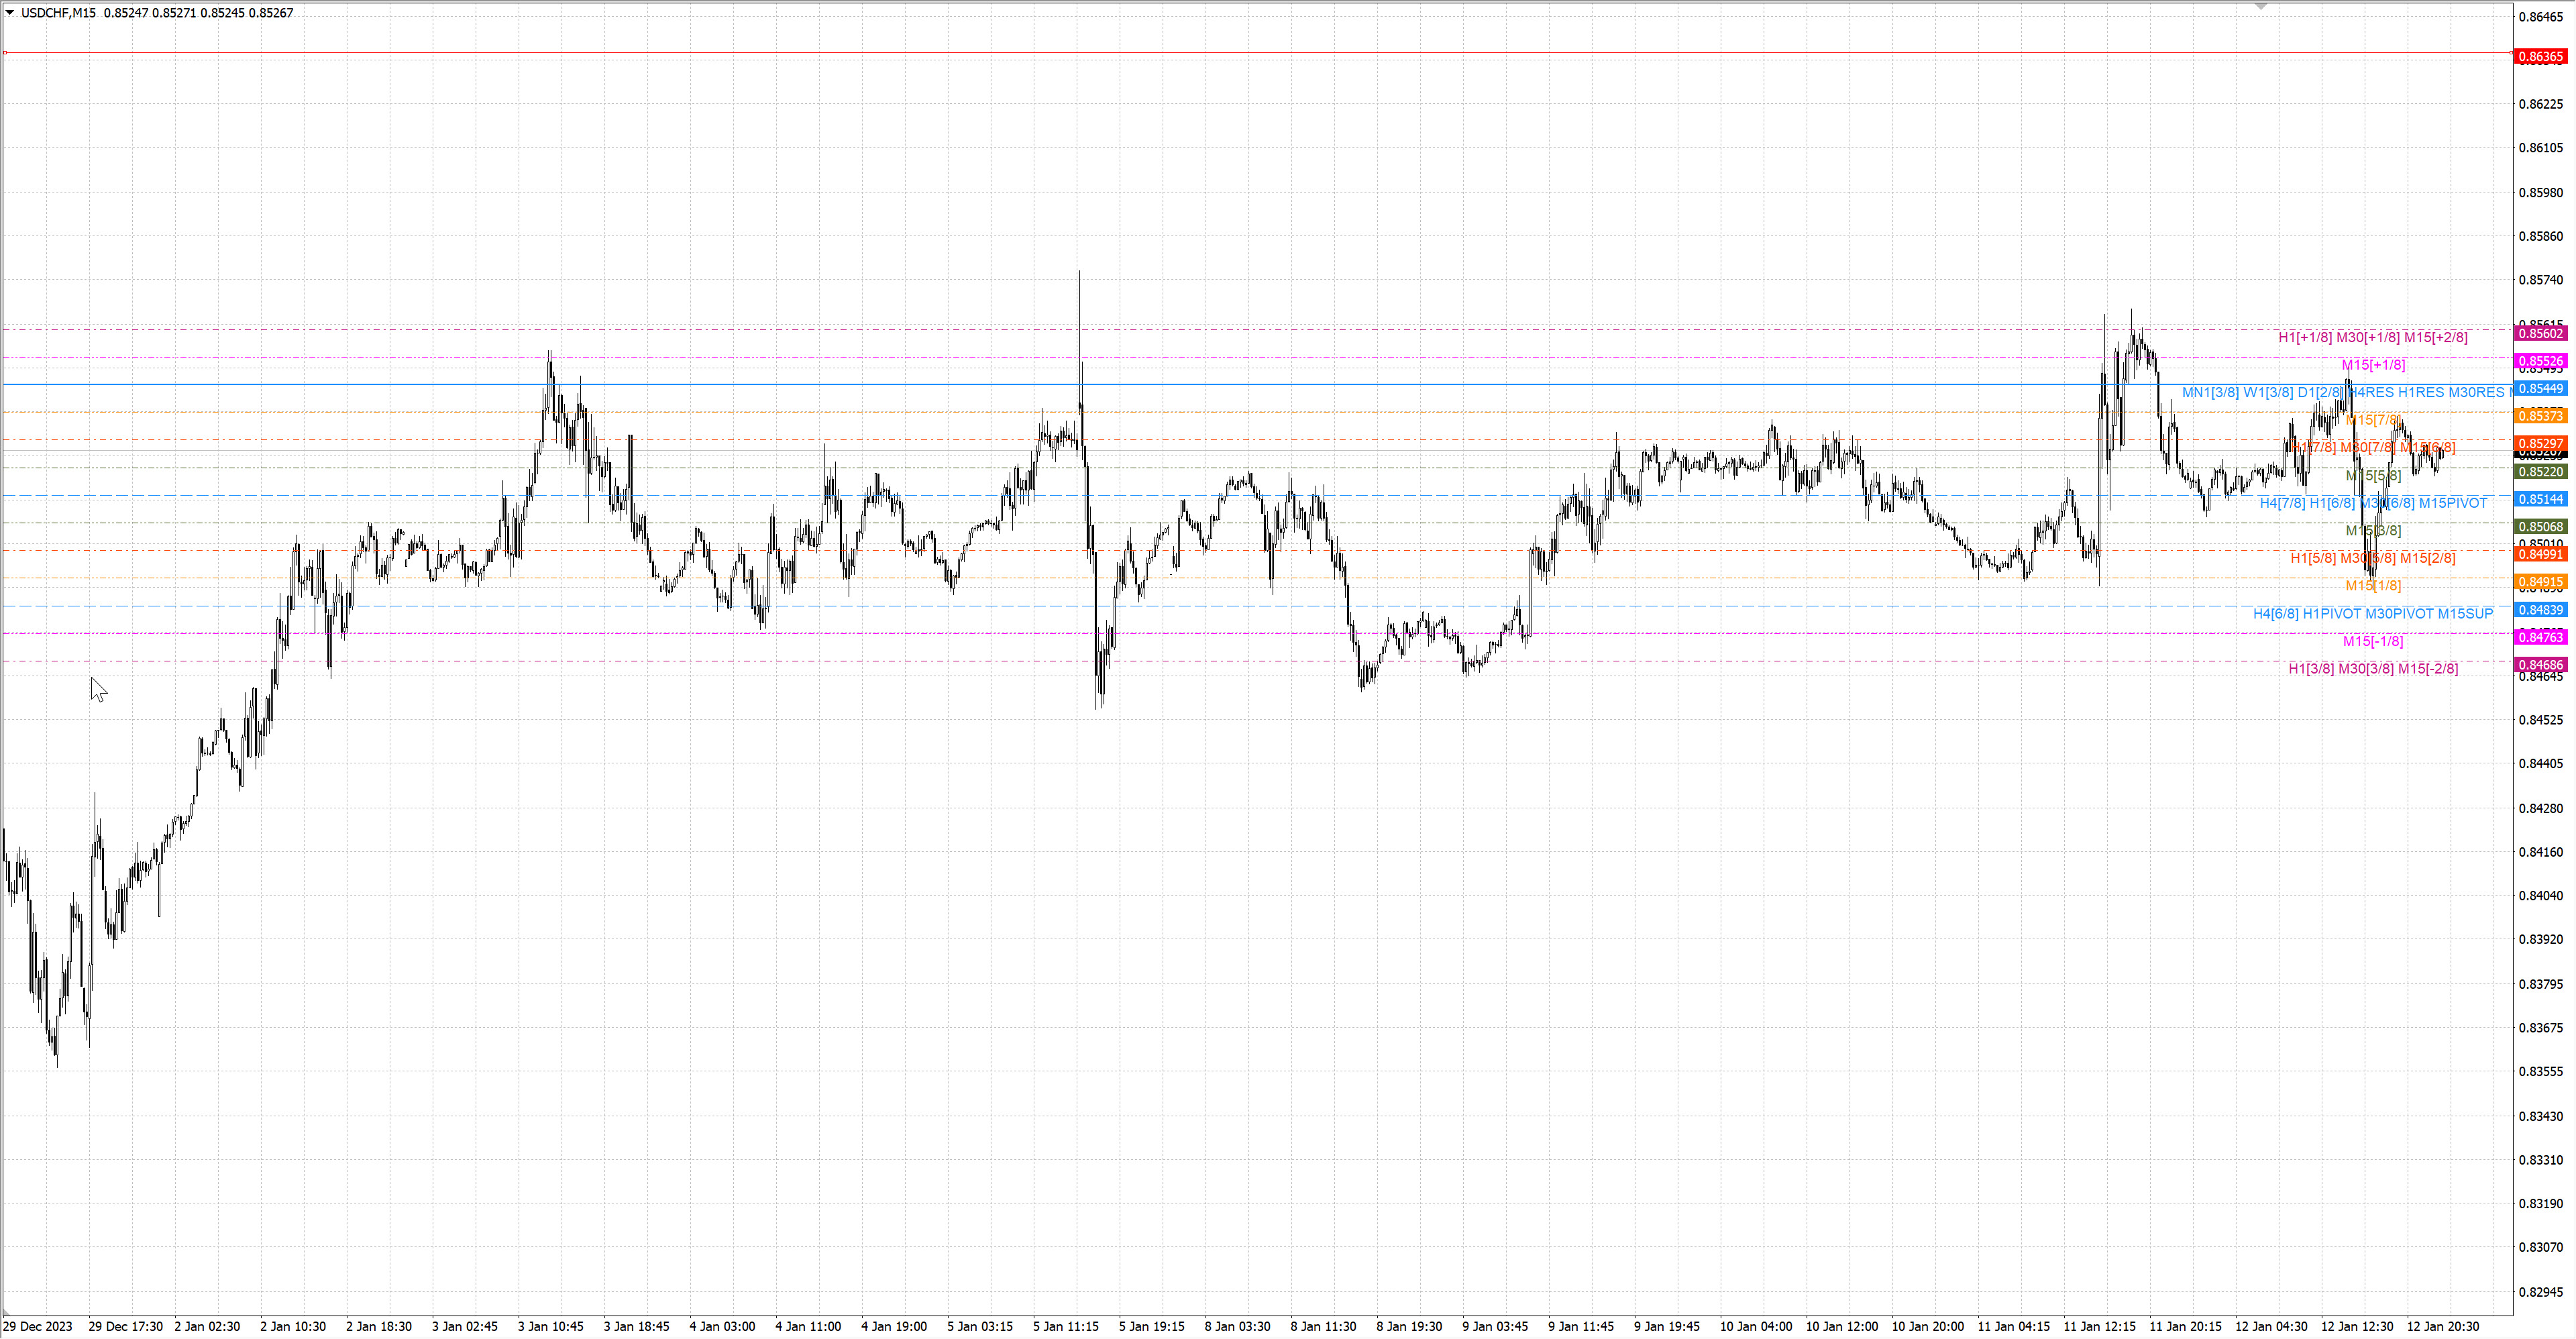Click the 29 Dec 2023 date label
The width and height of the screenshot is (2576, 1339).
point(38,1327)
